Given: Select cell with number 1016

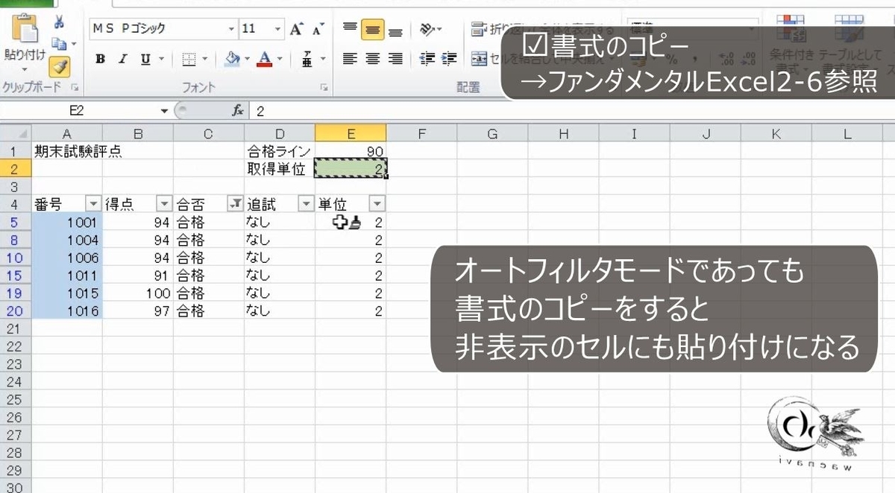Looking at the screenshot, I should (x=67, y=311).
